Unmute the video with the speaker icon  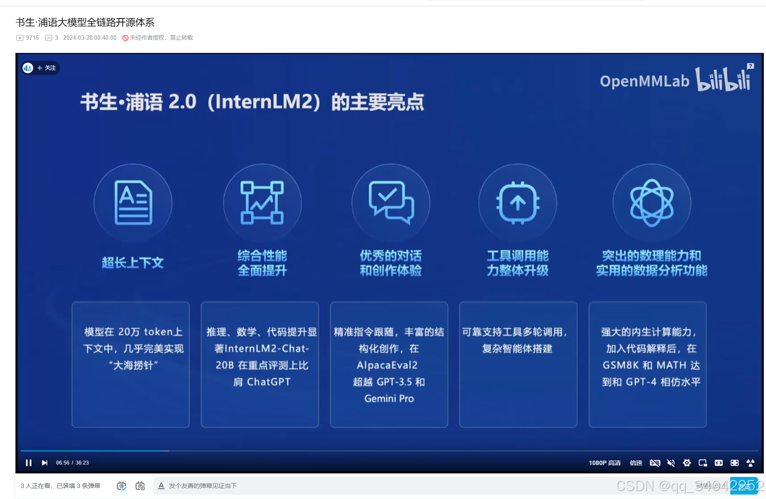click(671, 463)
